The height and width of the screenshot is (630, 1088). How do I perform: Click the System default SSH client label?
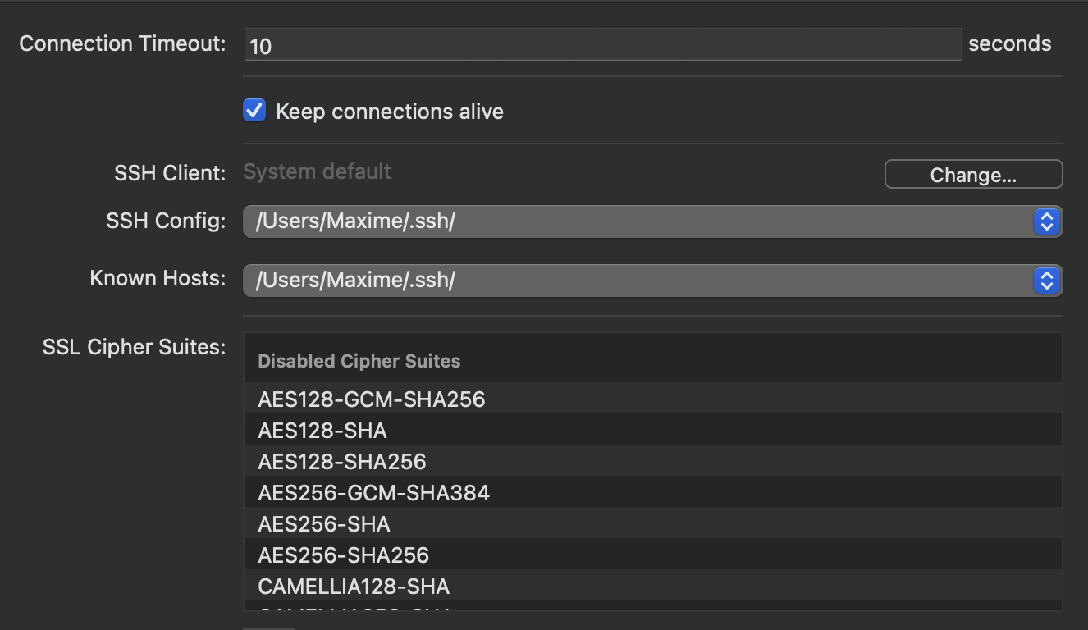317,171
